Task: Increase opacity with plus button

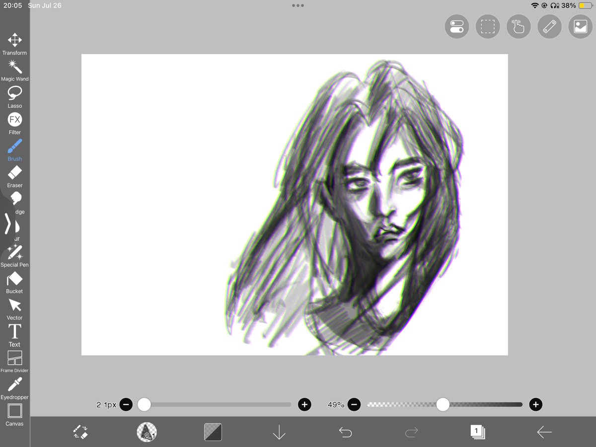Action: coord(535,405)
